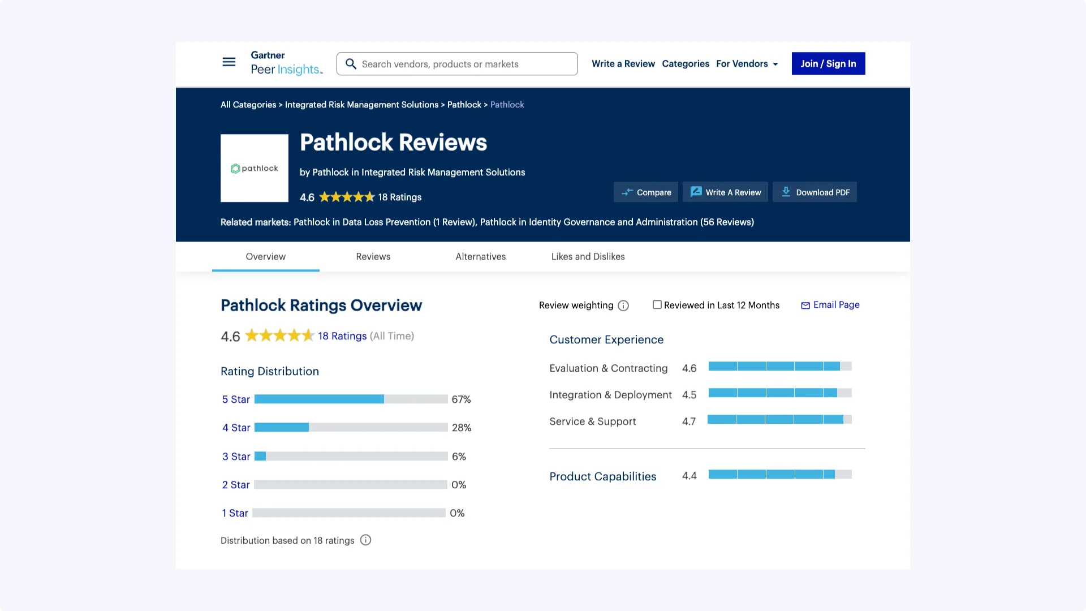Expand the For Vendors dropdown
The image size is (1086, 611).
click(x=747, y=64)
